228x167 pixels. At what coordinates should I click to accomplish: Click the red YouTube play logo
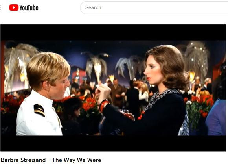click(14, 7)
